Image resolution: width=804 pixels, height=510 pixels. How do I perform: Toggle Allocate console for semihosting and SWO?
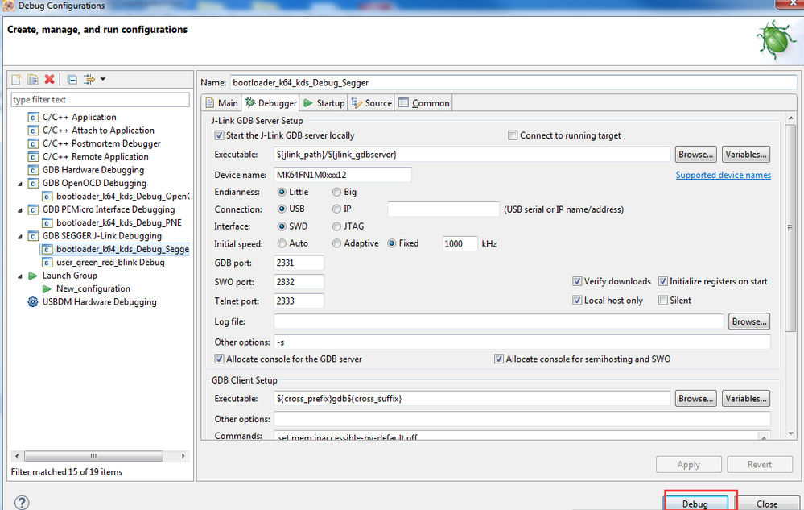click(x=498, y=359)
